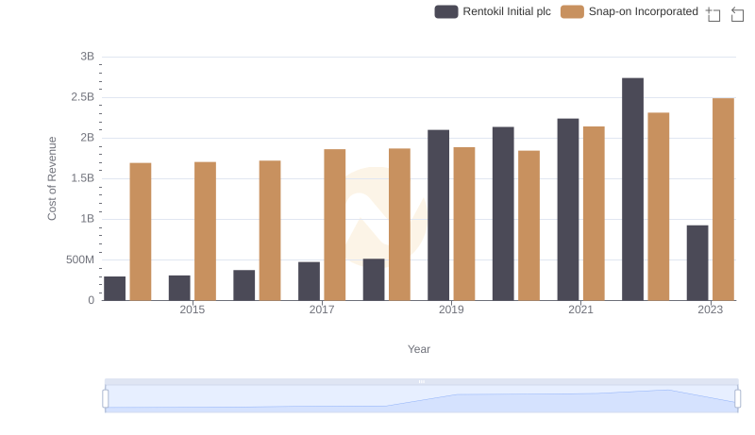Click the dark Rentokil legend color swatch
The height and width of the screenshot is (435, 755).
point(446,11)
